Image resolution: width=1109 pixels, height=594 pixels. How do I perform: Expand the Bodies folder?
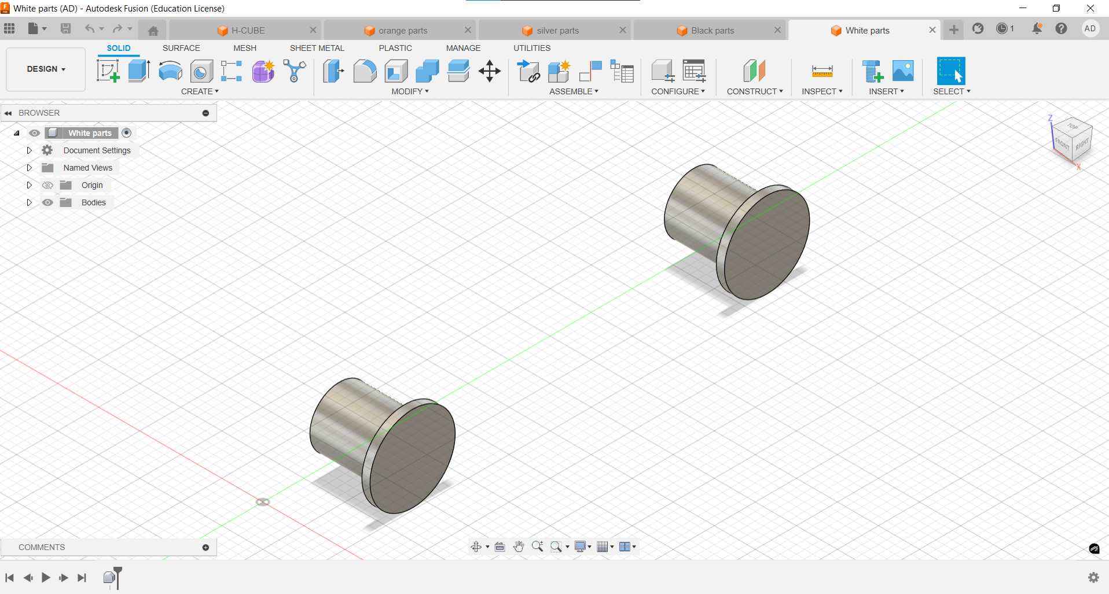(x=29, y=202)
